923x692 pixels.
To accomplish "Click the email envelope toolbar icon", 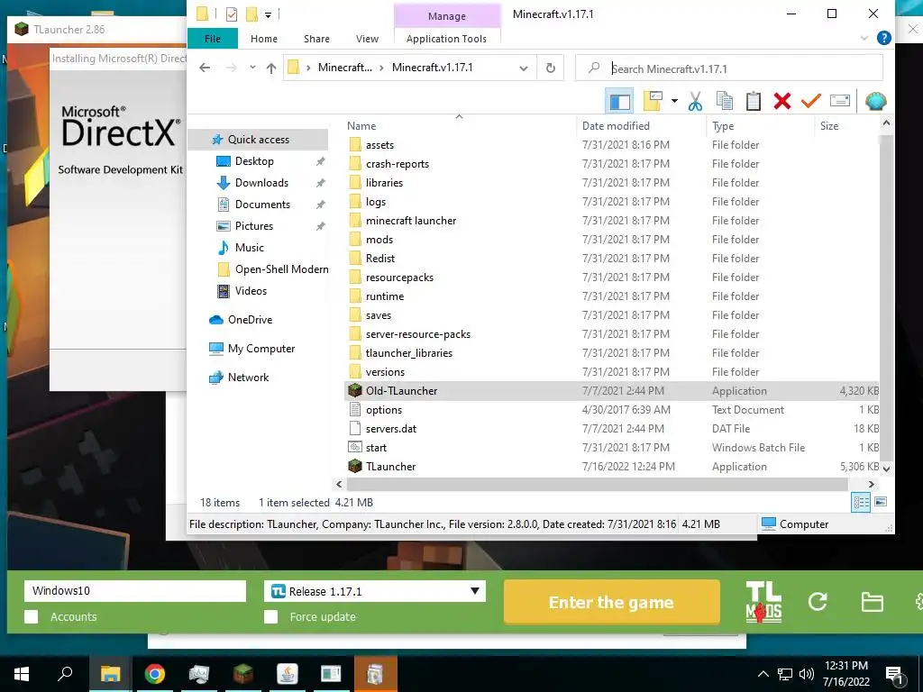I will point(840,101).
